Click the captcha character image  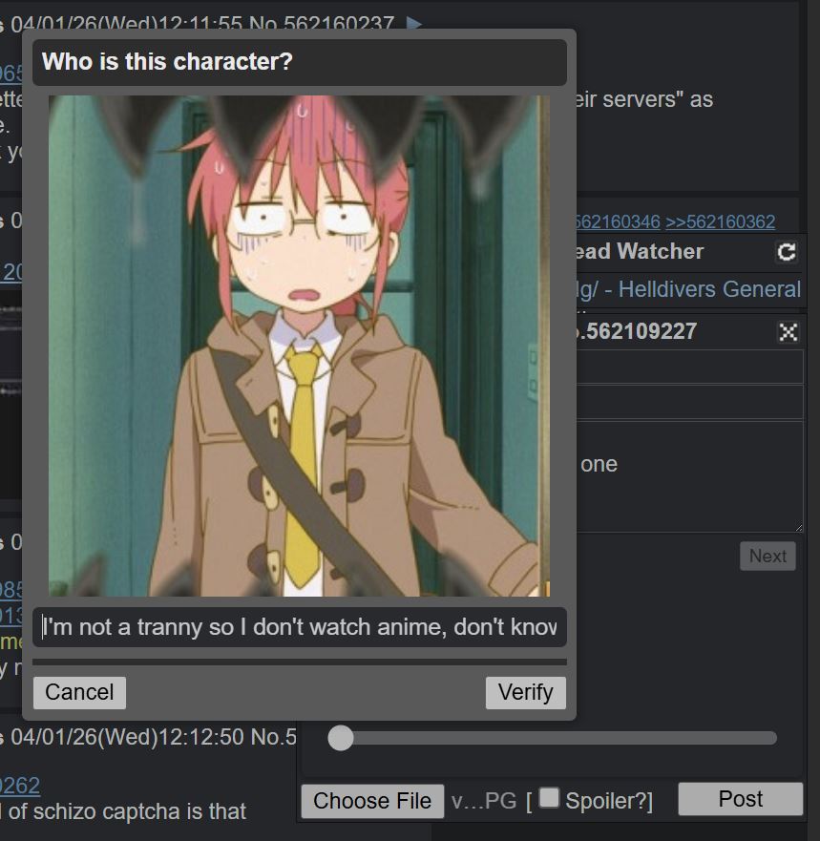(x=299, y=346)
